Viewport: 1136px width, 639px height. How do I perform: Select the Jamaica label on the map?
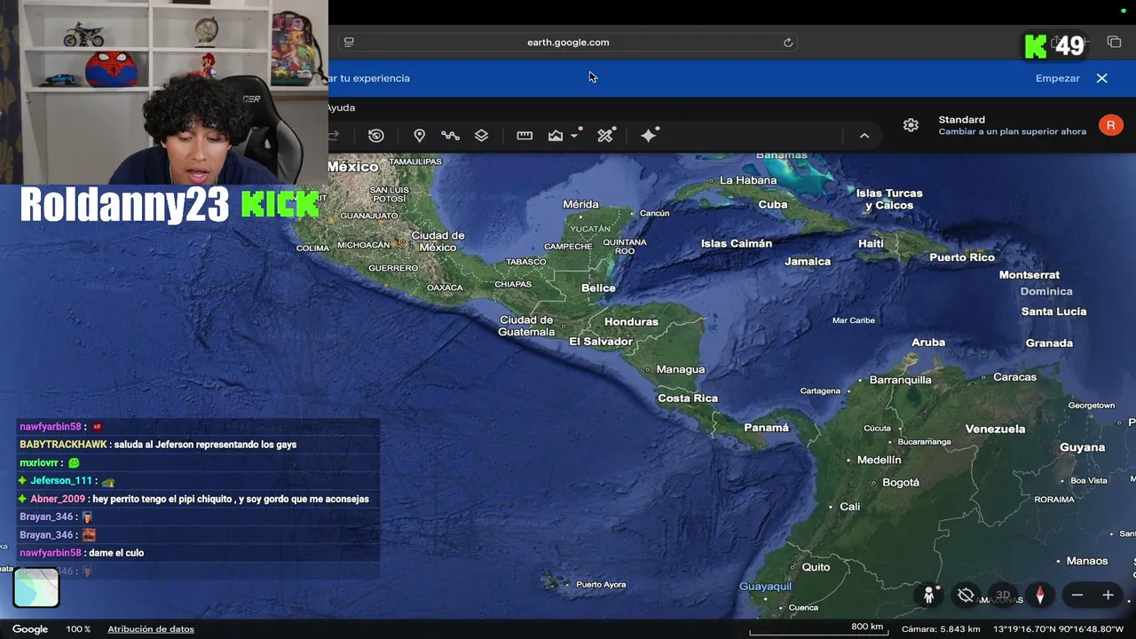808,262
